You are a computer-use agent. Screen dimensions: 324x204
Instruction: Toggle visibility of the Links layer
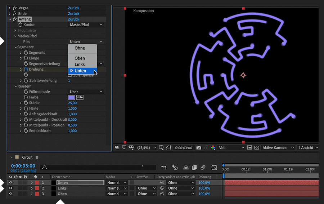pyautogui.click(x=10, y=188)
